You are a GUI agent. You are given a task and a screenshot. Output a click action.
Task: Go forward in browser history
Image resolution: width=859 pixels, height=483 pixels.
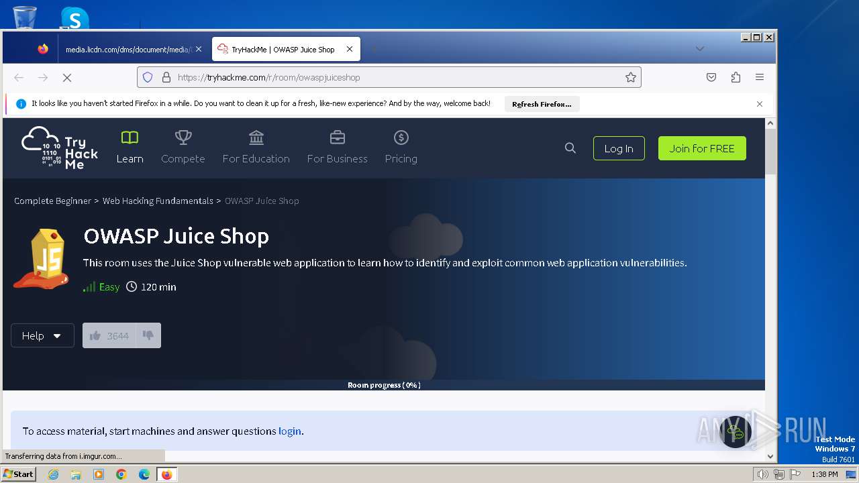click(43, 77)
